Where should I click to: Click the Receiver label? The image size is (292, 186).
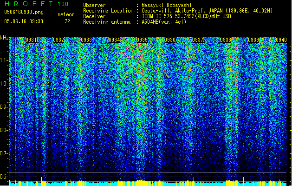coord(94,16)
